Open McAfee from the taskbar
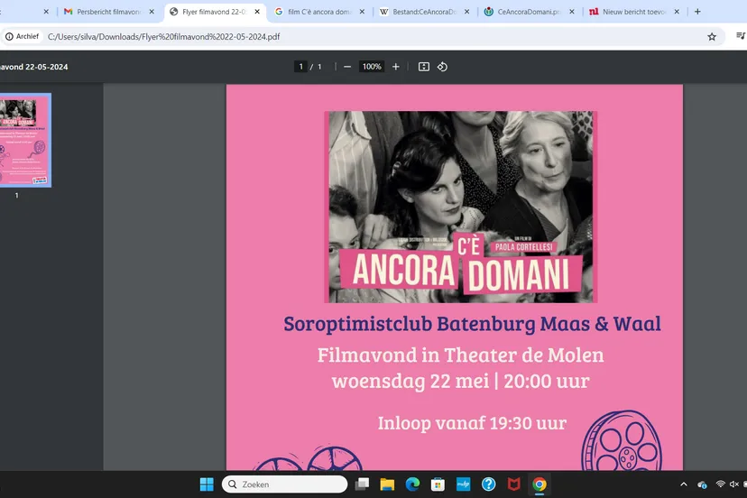 (513, 484)
